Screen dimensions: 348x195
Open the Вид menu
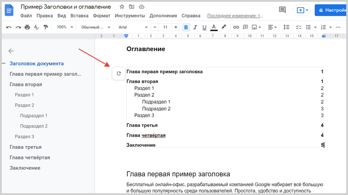coord(61,16)
